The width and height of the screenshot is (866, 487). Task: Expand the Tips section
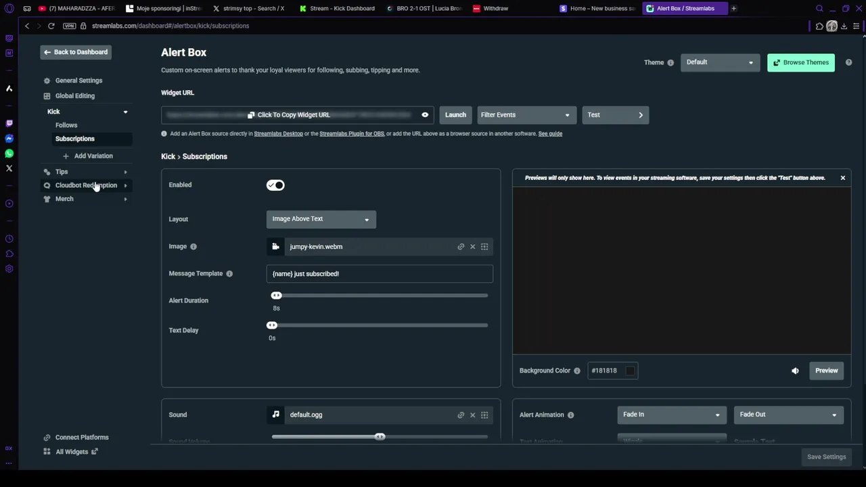(x=125, y=172)
